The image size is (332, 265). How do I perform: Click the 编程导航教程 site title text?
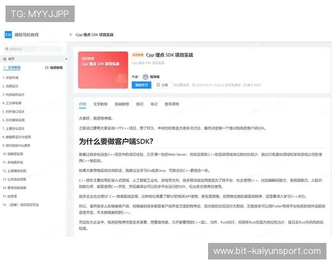pos(27,35)
